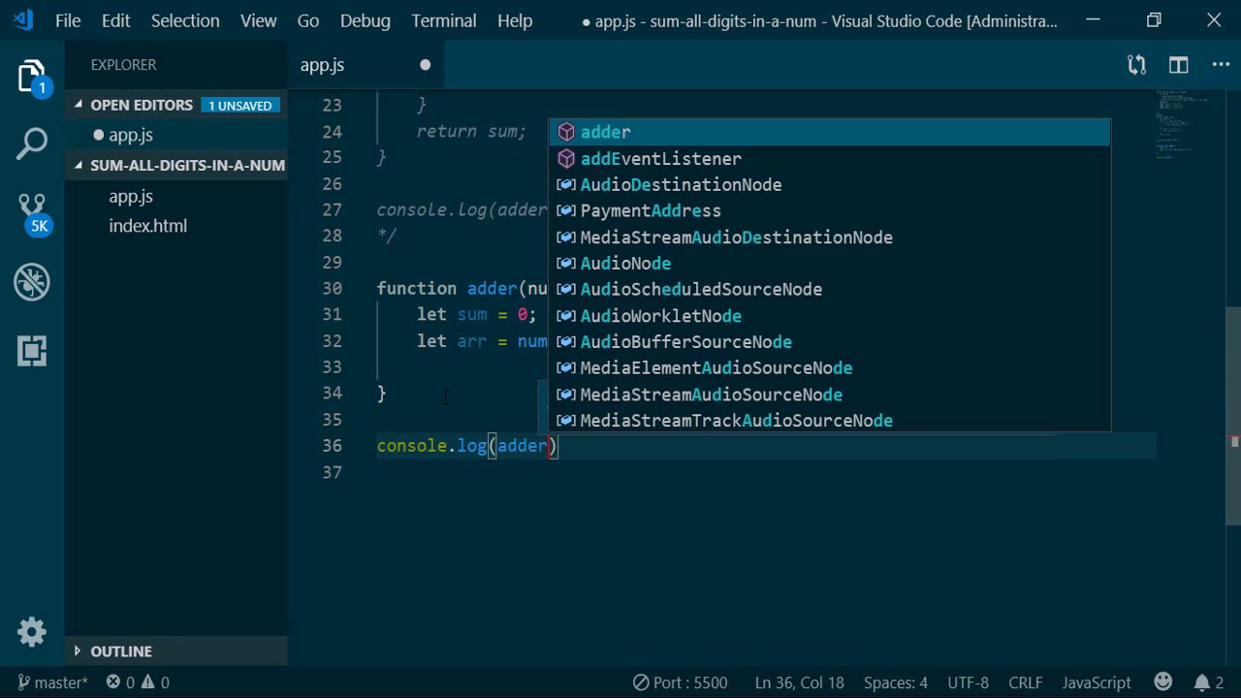Split the editor with the split icon

click(1178, 65)
